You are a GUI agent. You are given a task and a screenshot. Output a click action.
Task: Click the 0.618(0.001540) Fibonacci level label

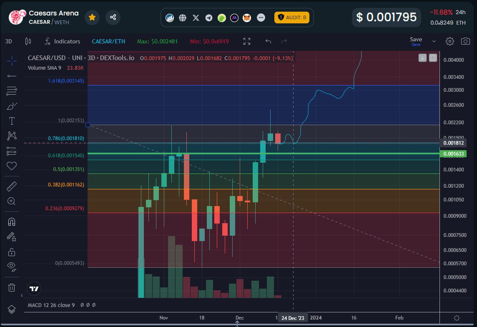point(66,156)
